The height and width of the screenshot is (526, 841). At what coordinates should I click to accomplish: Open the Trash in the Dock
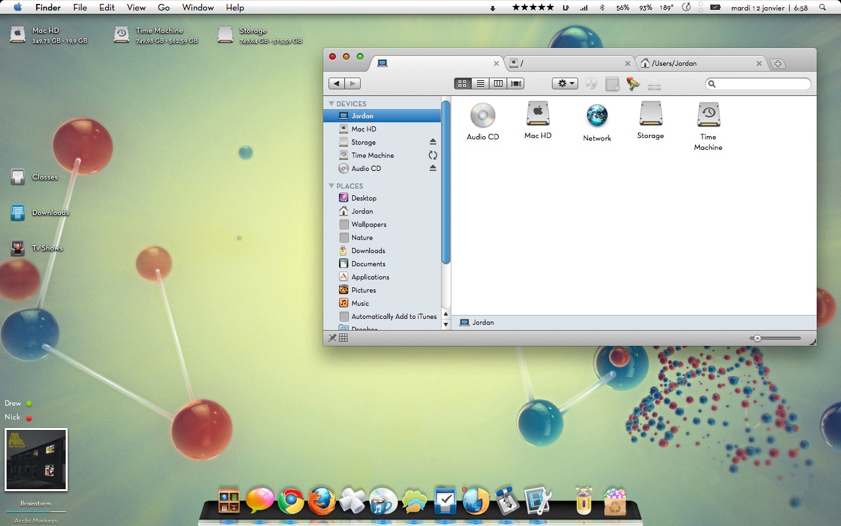click(x=615, y=502)
